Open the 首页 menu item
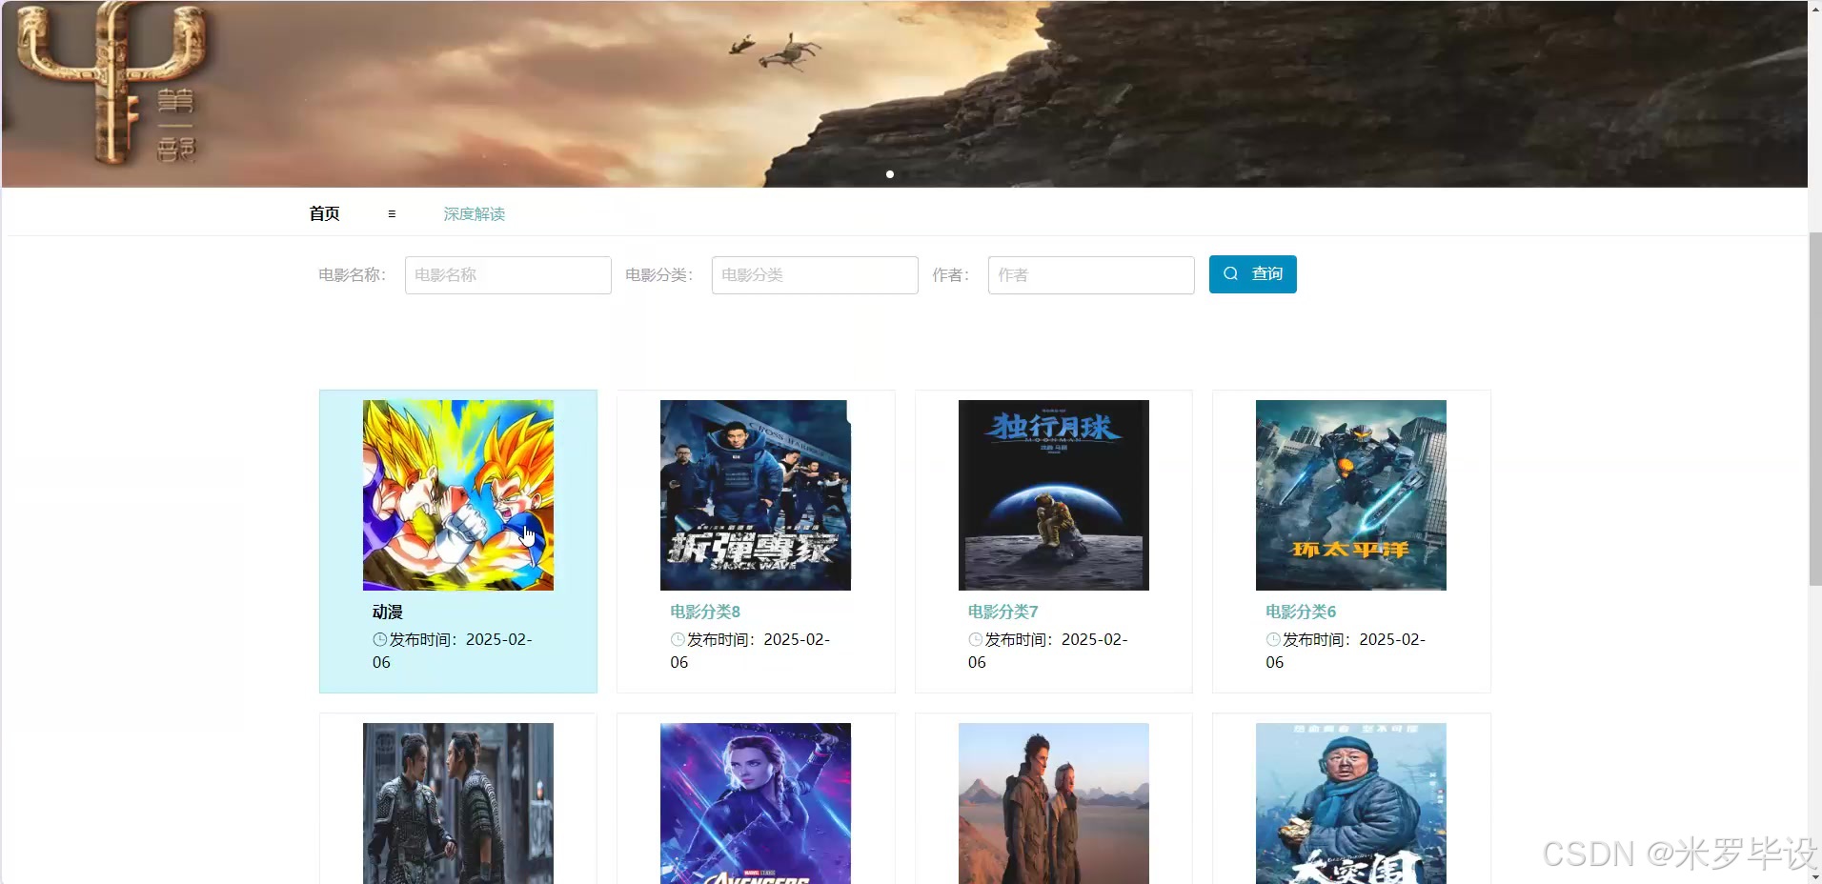This screenshot has height=884, width=1822. 324,213
